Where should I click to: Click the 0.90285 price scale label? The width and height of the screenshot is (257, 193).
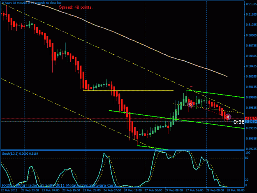[x=251, y=77]
